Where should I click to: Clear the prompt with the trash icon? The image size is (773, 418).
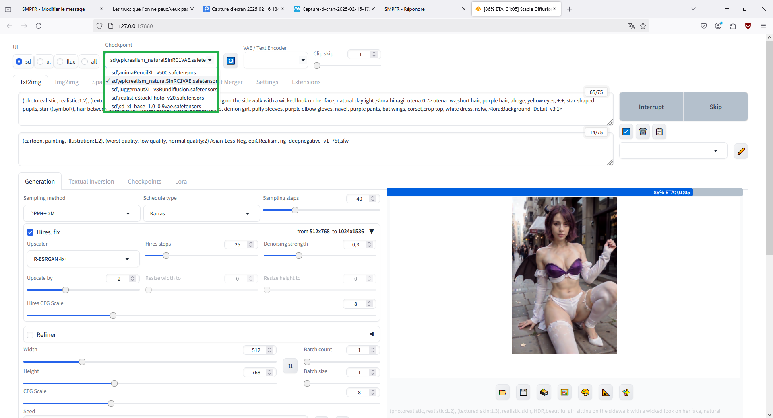point(643,132)
